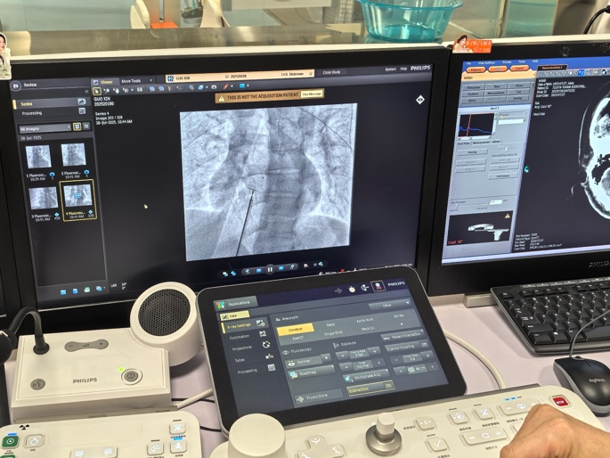
Task: Select the Live tab on the tablet
Action: click(234, 316)
